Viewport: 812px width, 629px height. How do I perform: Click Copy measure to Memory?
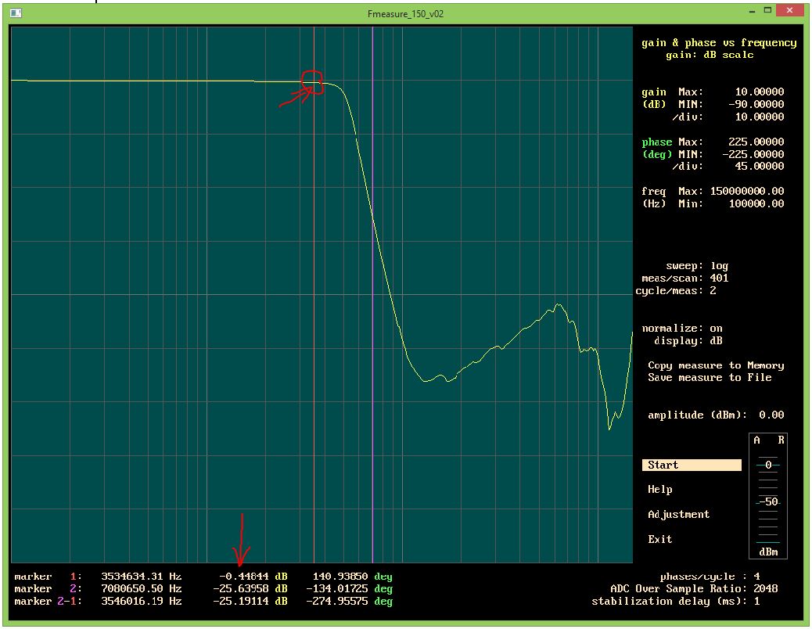click(715, 365)
